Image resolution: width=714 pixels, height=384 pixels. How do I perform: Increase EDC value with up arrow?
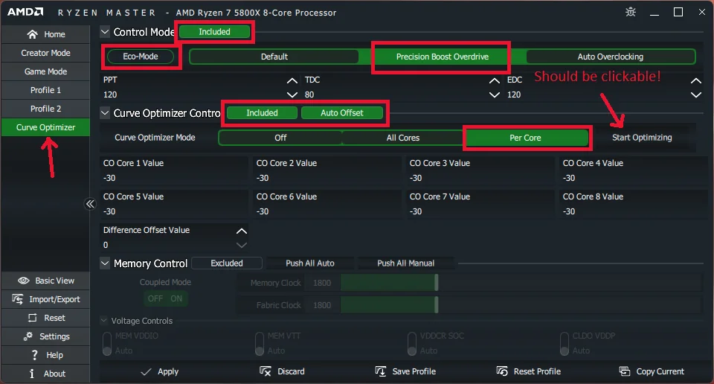tap(696, 80)
